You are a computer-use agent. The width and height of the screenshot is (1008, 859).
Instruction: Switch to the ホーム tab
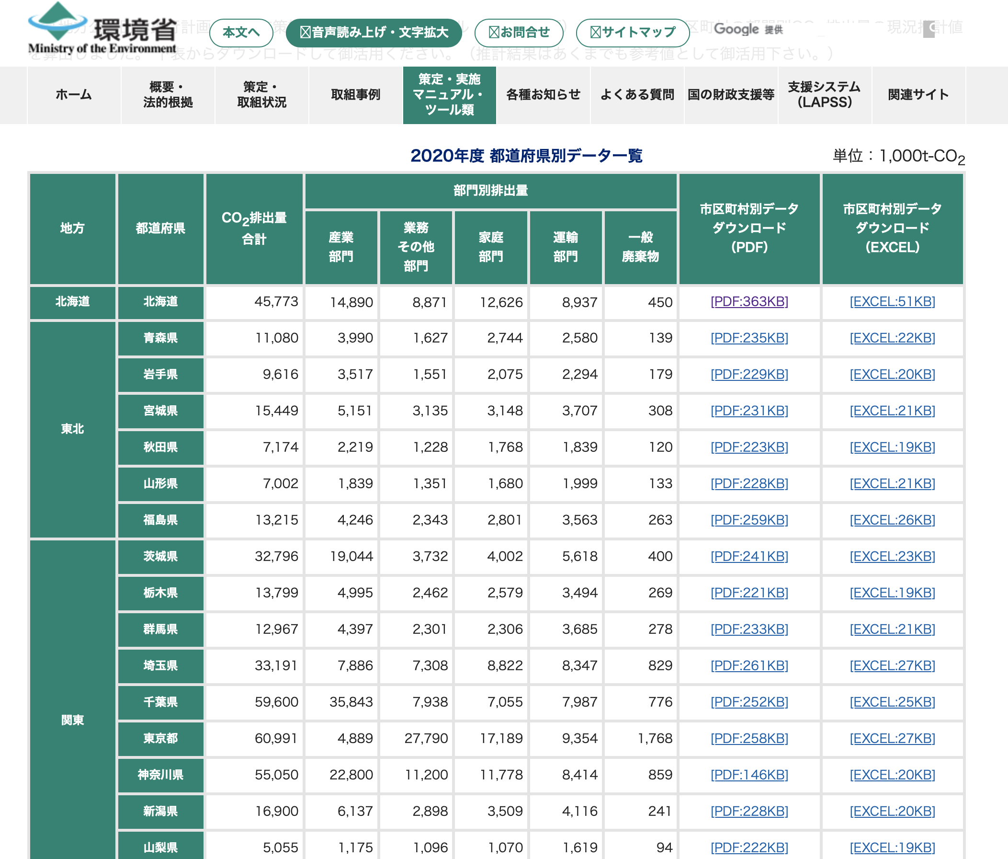coord(74,95)
